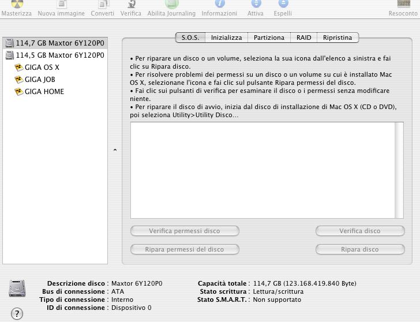Click the log area scrollbar

(399, 170)
